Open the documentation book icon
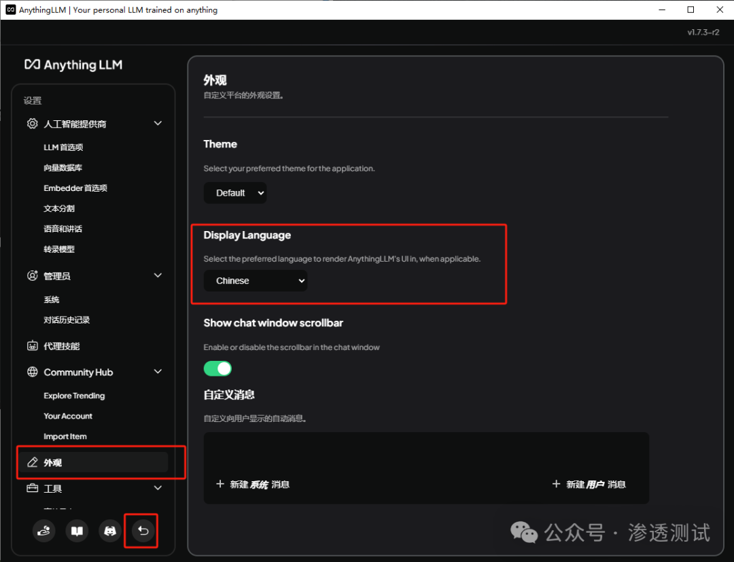 (77, 531)
